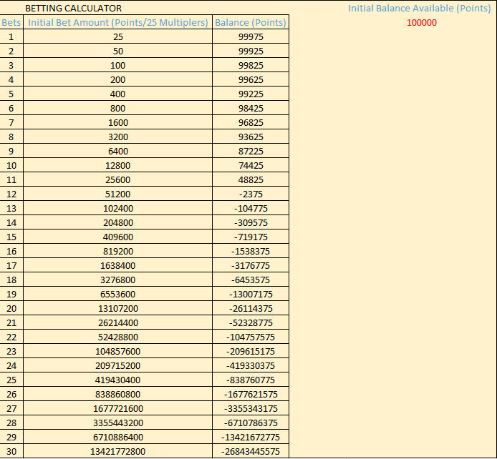Click bet amount cell 51200

118,194
